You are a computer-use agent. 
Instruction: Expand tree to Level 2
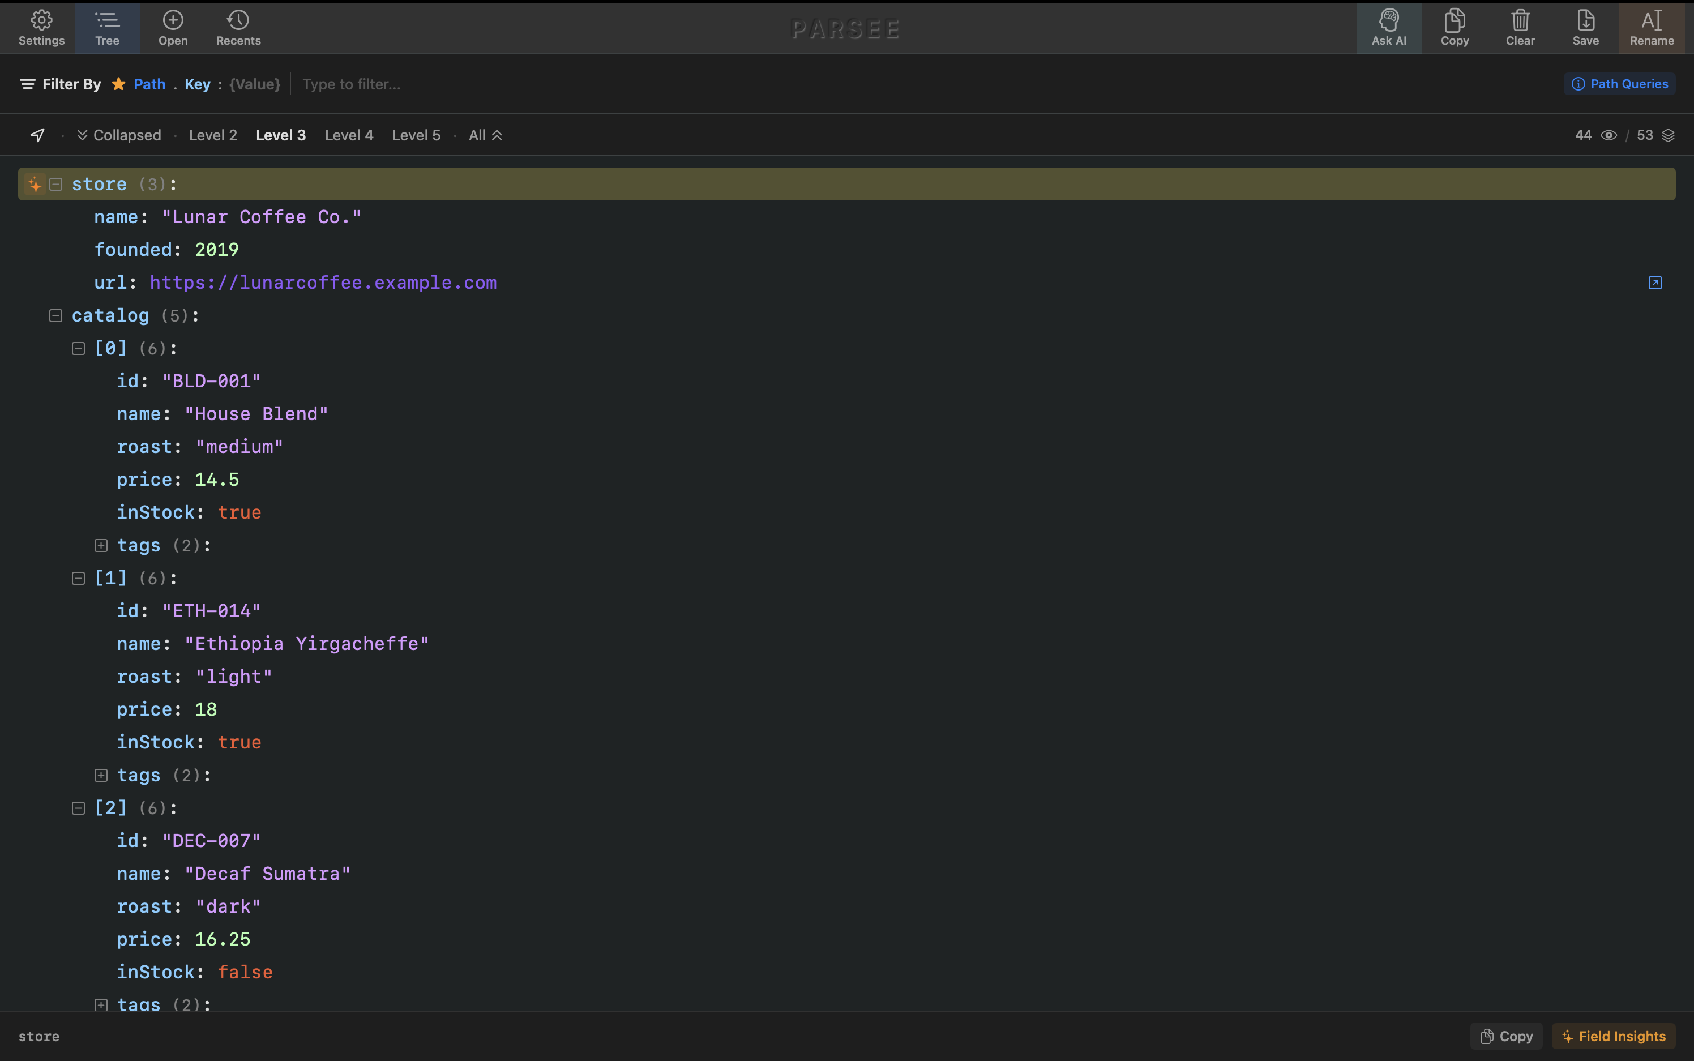click(x=213, y=135)
